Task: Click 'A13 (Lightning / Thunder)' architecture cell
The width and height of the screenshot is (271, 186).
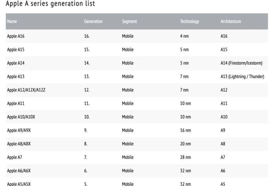Action: 242,76
